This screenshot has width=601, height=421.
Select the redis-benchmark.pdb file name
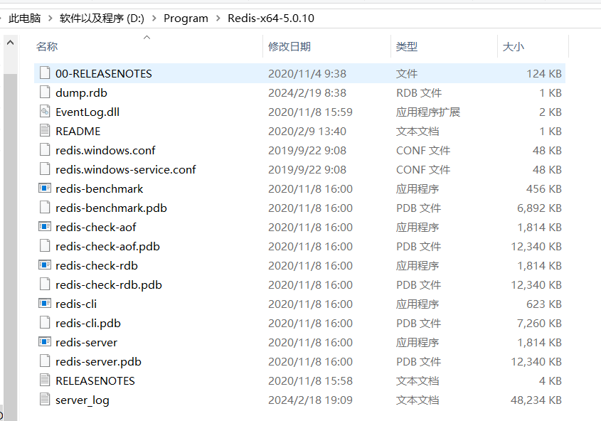(x=111, y=208)
